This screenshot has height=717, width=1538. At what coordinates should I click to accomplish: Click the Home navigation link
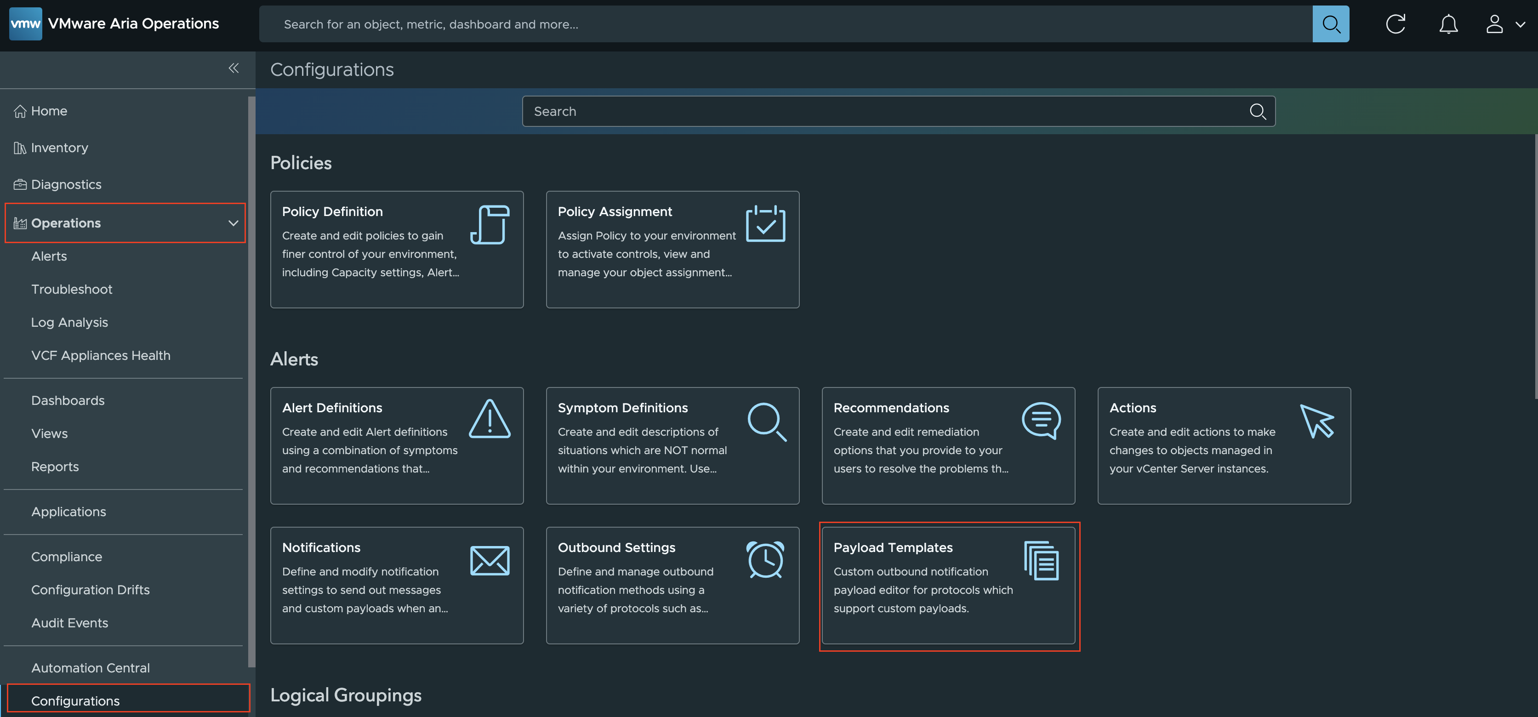point(48,111)
